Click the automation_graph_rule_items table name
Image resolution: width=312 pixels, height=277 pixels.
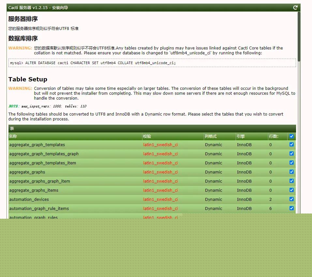pos(39,208)
